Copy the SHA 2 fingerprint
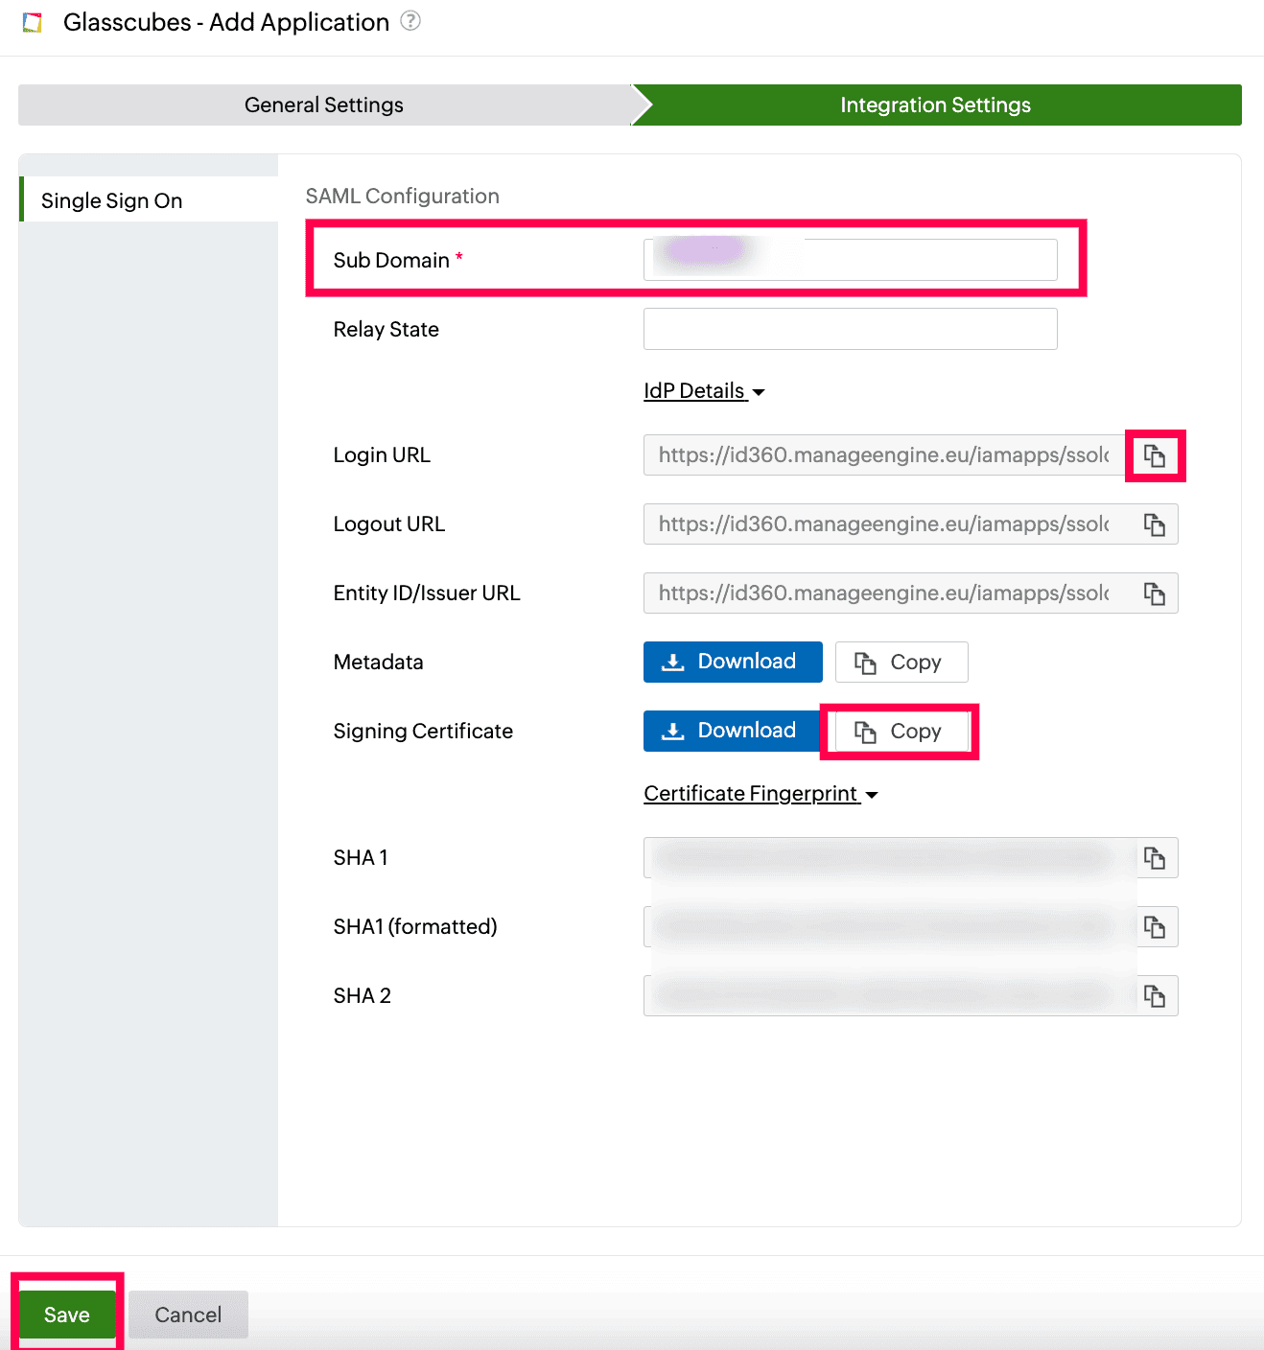Screen dimensions: 1264x1350 pyautogui.click(x=1155, y=996)
